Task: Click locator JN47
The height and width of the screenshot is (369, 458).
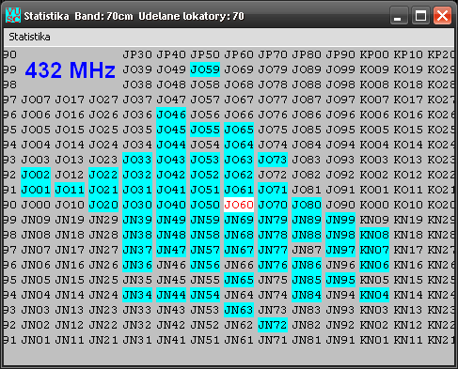Action: [x=171, y=250]
